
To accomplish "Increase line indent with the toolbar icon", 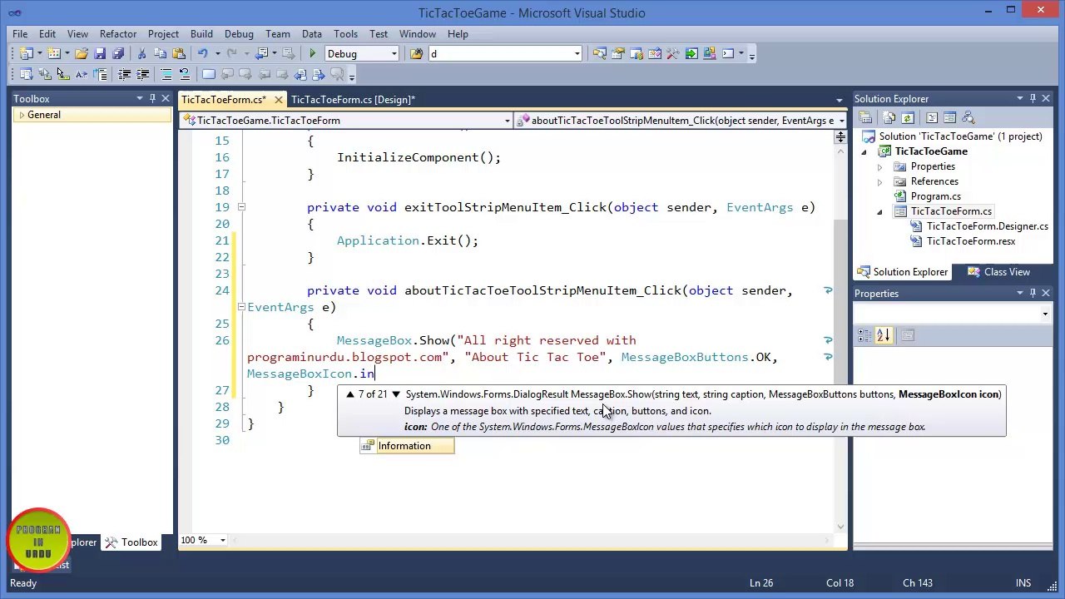I will (142, 75).
